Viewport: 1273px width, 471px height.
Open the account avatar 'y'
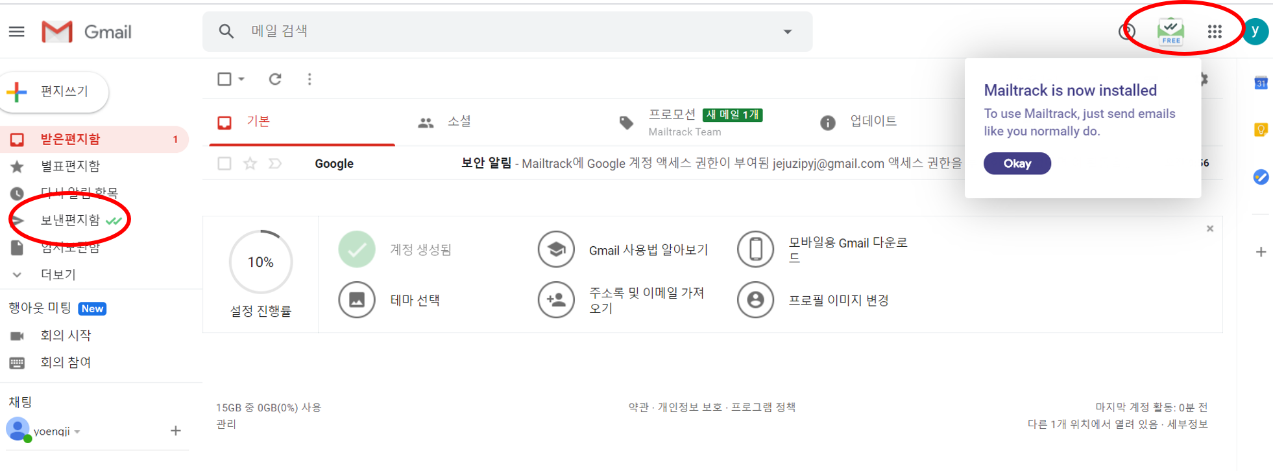pos(1255,31)
